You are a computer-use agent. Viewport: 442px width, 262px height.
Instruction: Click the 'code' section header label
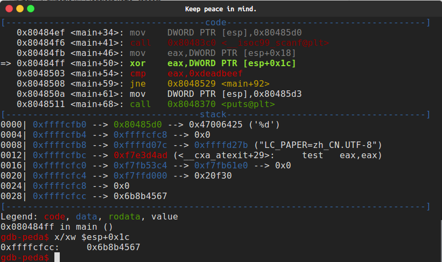pyautogui.click(x=216, y=23)
